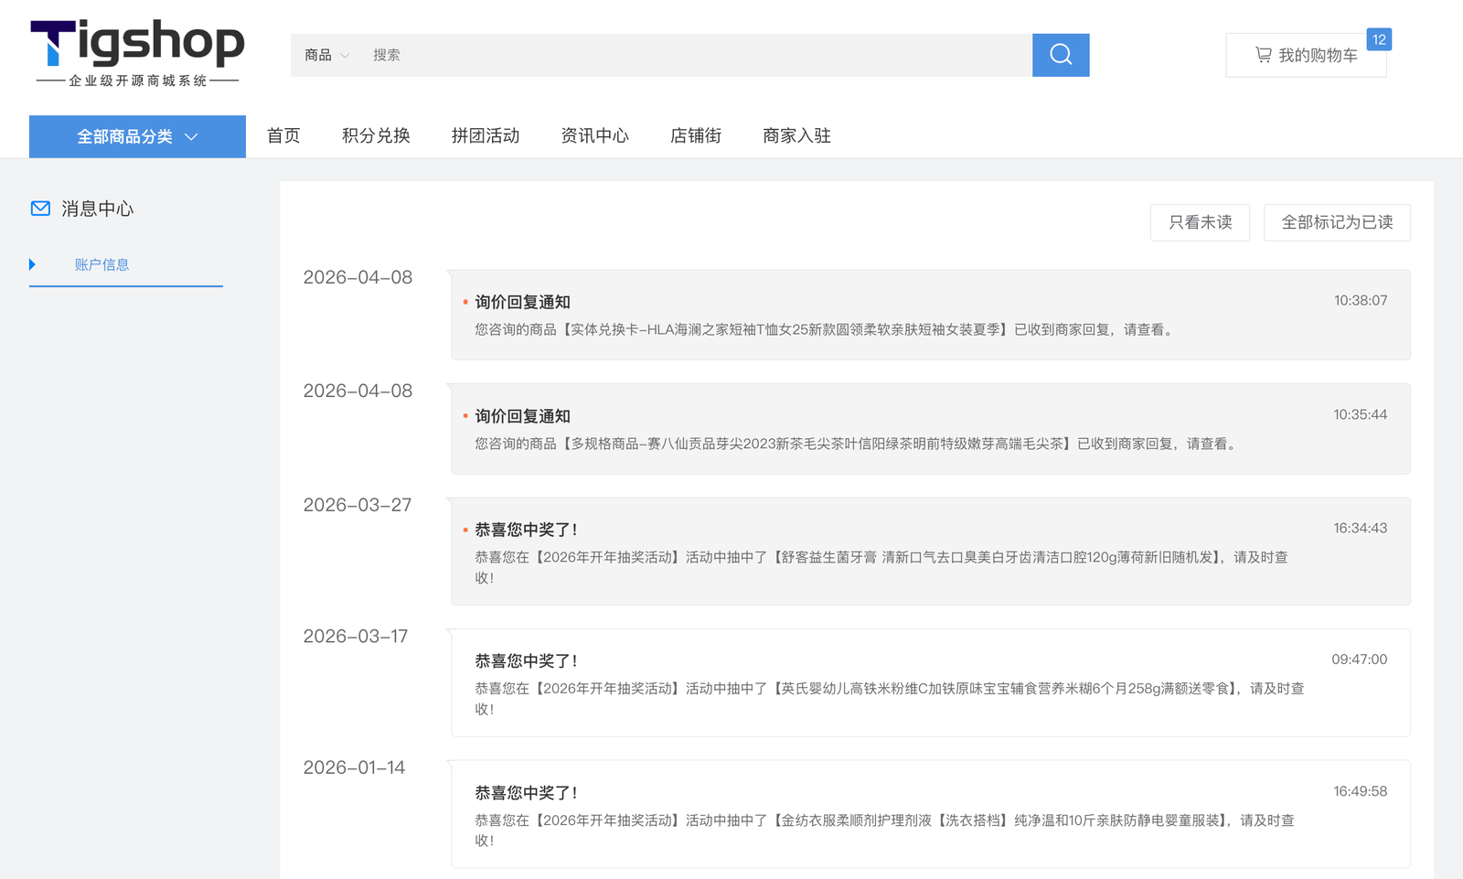Image resolution: width=1463 pixels, height=879 pixels.
Task: Click the blue triangle beside 账户信息
Action: pos(33,264)
